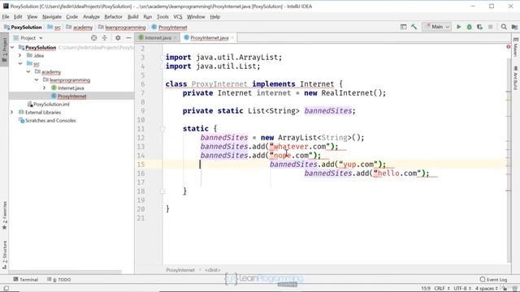
Task: Click ProxyInternet in editor bottom breadcrumb
Action: 180,270
